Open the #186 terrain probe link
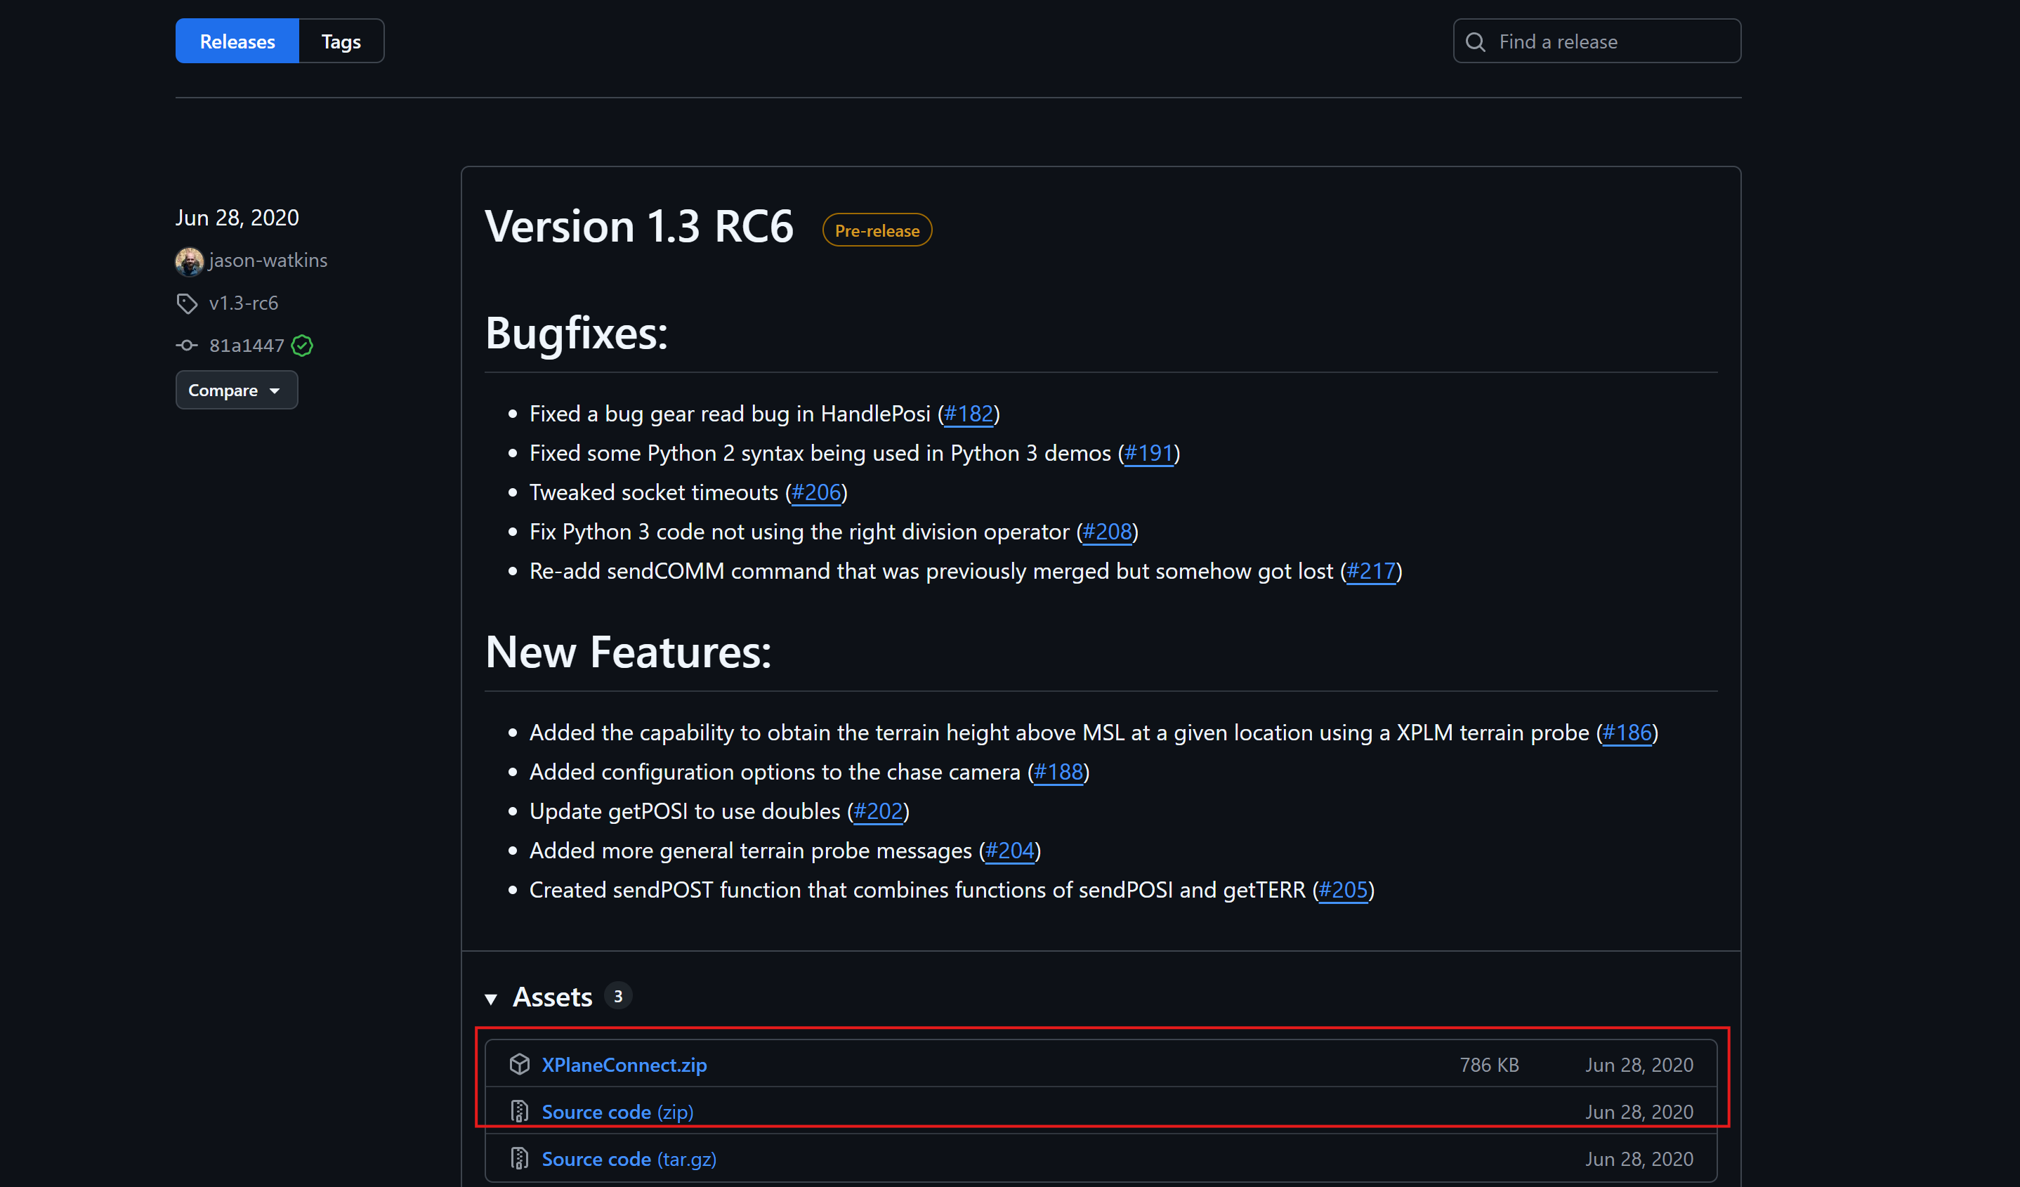This screenshot has height=1187, width=2020. tap(1627, 733)
